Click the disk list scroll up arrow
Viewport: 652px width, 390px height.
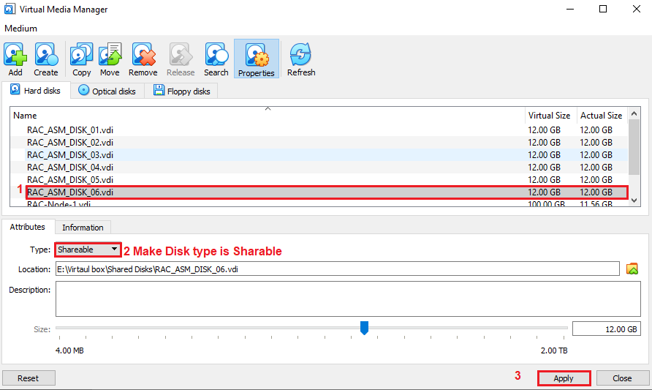click(634, 113)
